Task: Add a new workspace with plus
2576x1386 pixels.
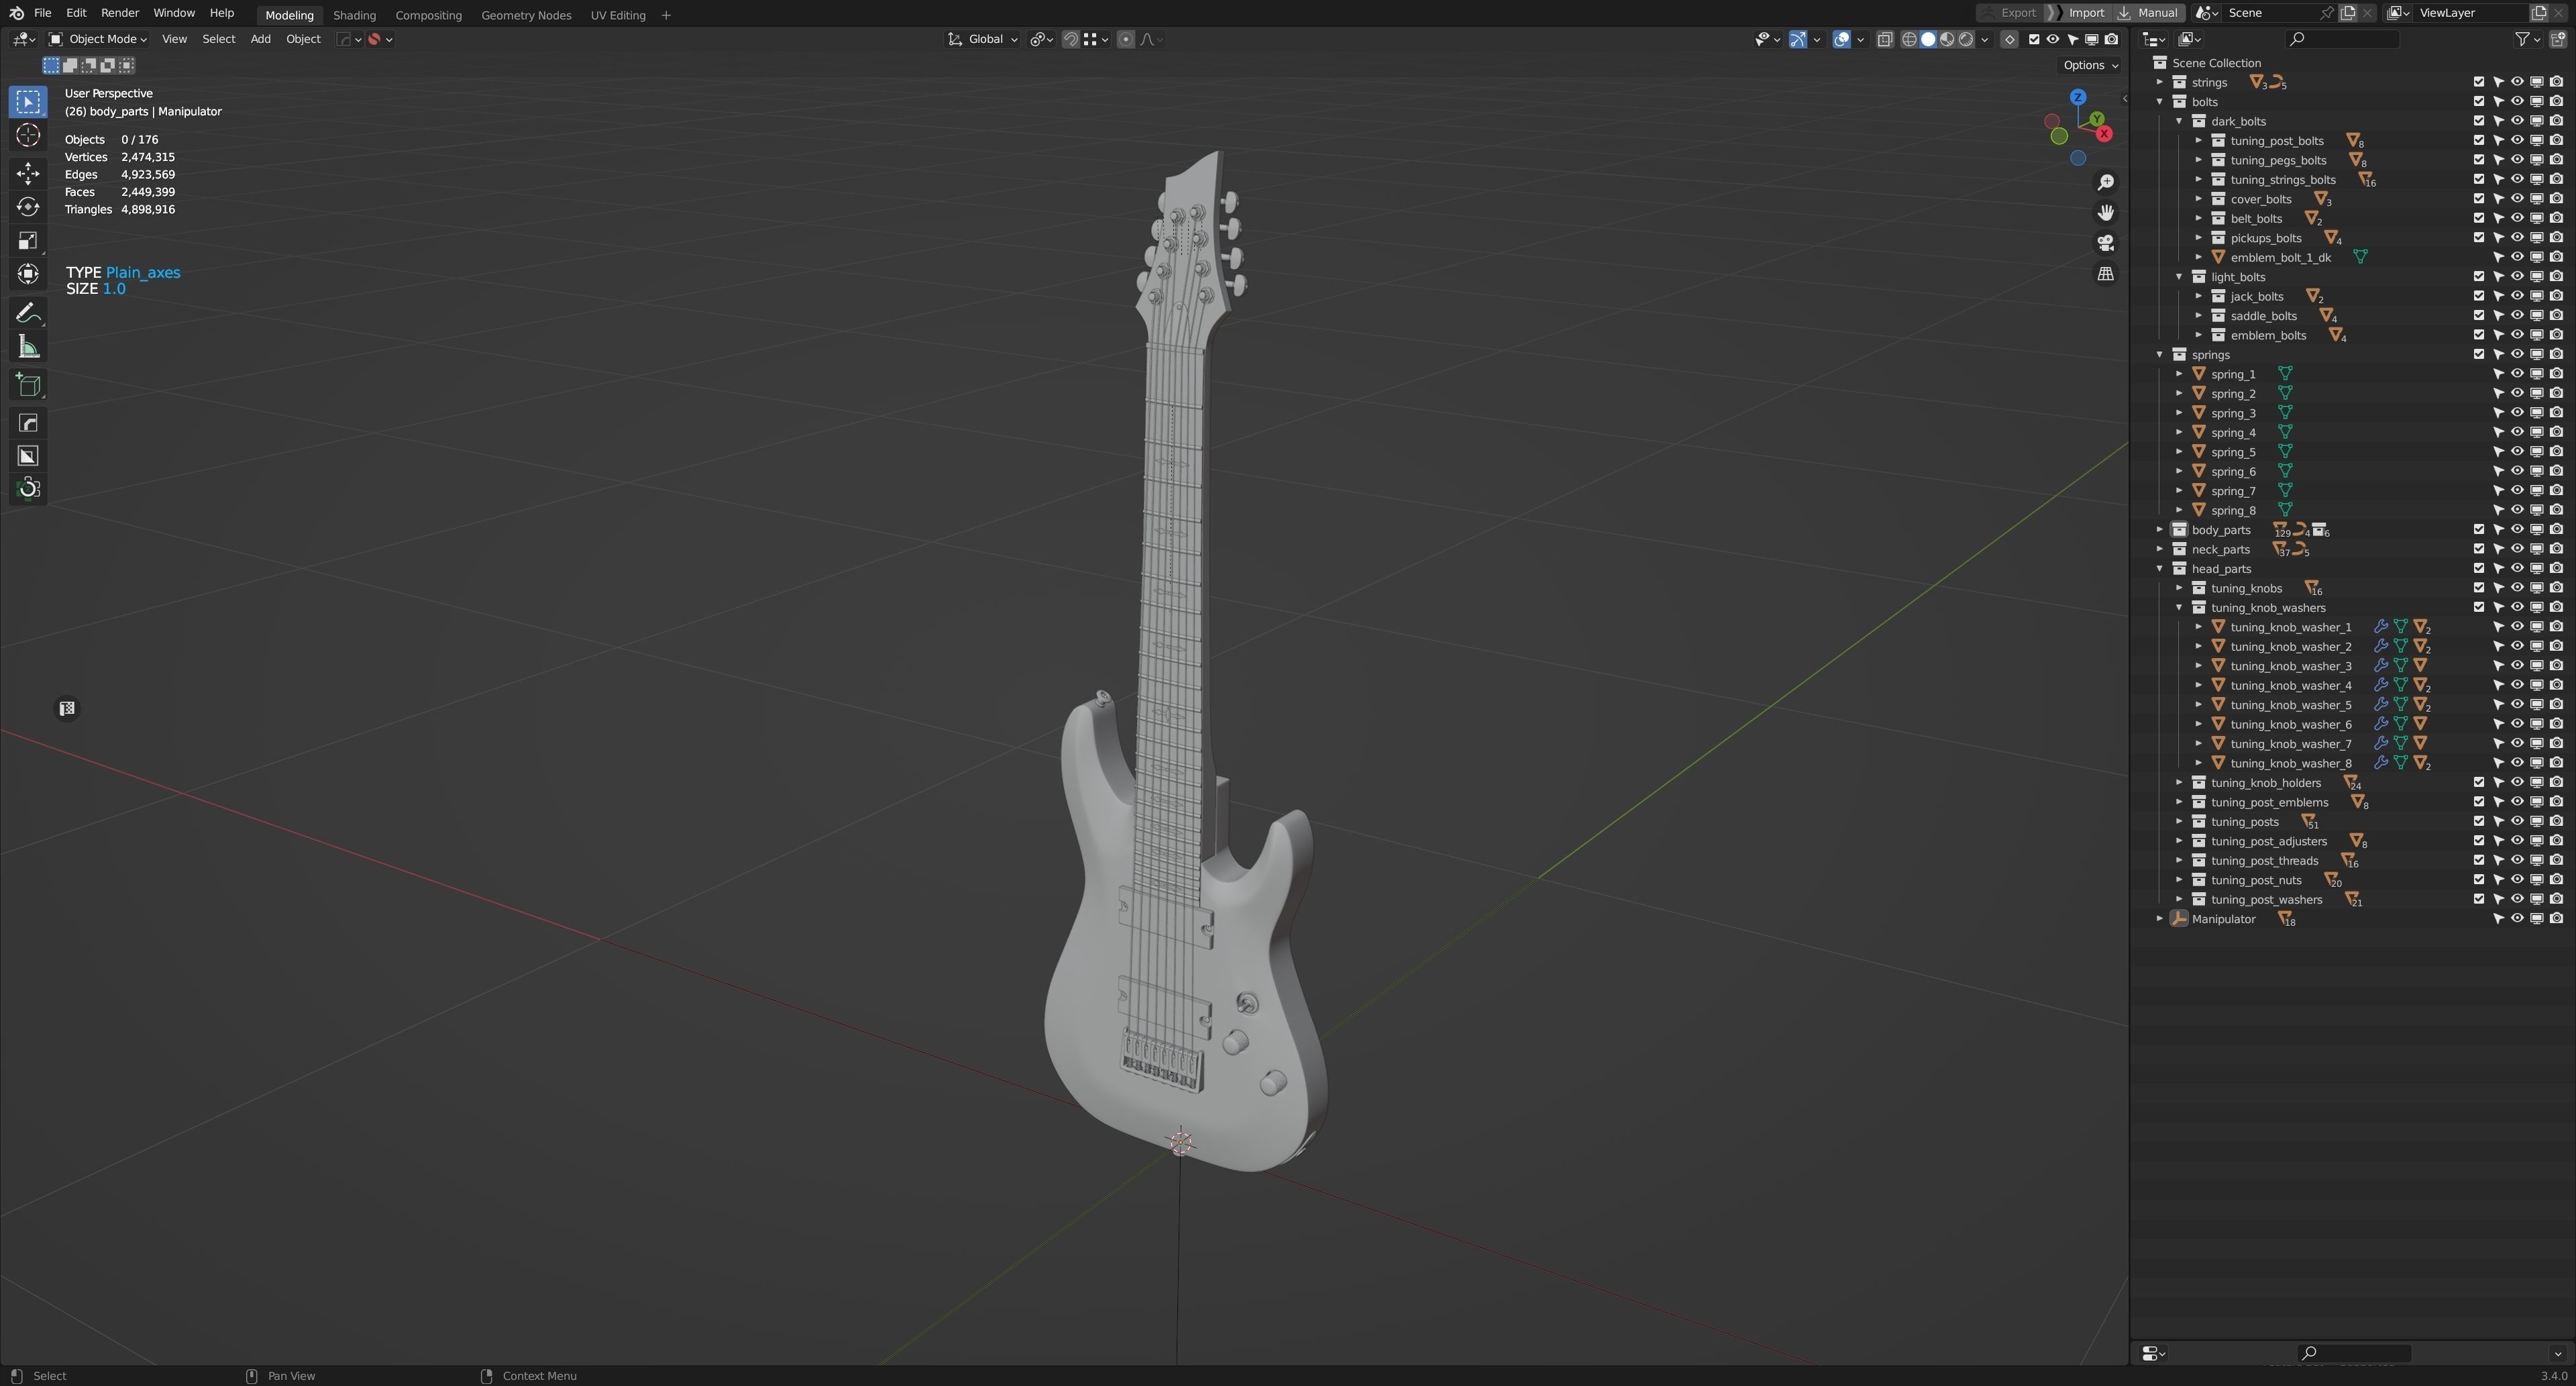Action: click(x=666, y=15)
